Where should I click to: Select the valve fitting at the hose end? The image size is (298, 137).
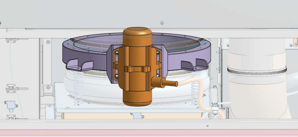(215, 109)
